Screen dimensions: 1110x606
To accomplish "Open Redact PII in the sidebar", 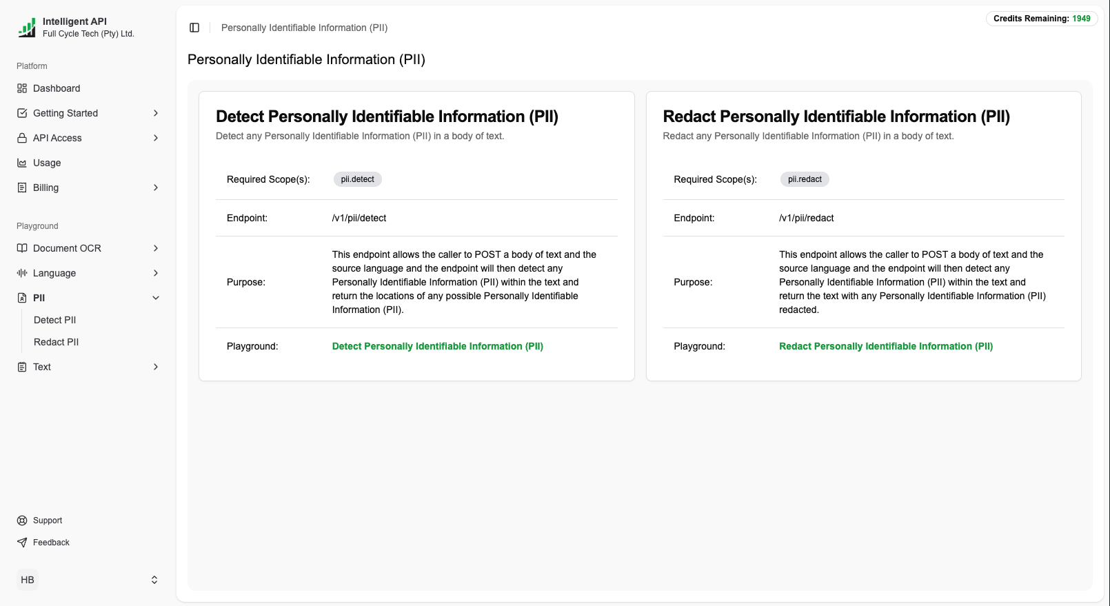I will click(57, 342).
